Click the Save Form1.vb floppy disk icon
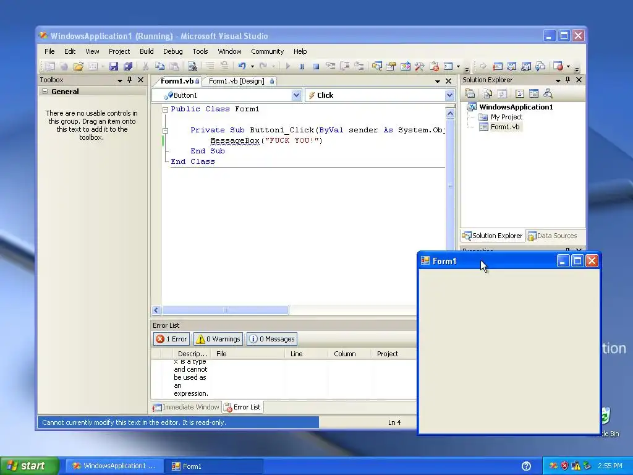 pos(114,66)
